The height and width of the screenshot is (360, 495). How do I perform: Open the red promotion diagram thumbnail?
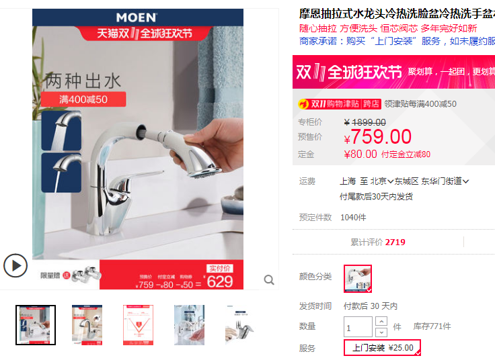[x=138, y=325]
